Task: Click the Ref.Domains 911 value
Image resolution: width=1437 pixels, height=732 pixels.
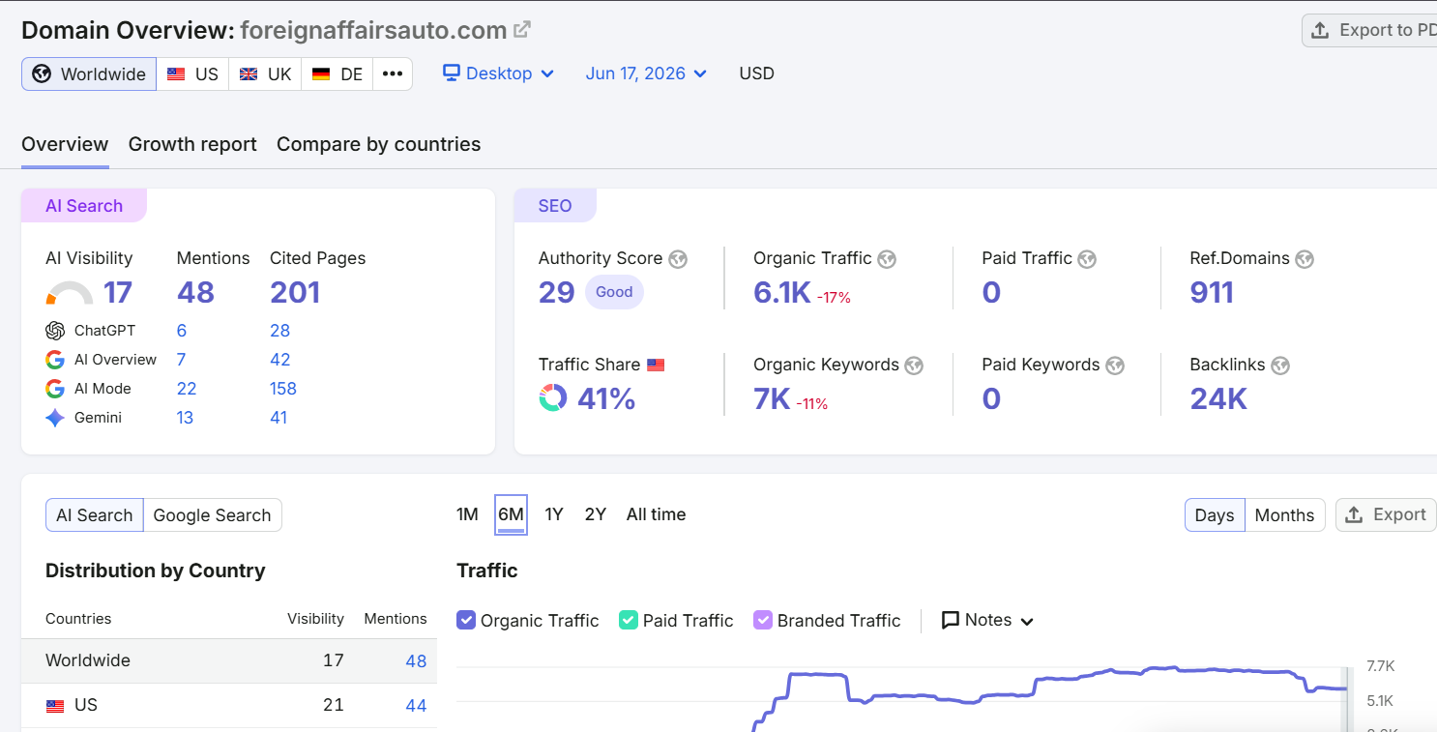Action: click(1212, 293)
